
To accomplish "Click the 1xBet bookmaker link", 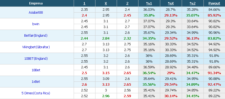I will pyautogui.click(x=36, y=82).
